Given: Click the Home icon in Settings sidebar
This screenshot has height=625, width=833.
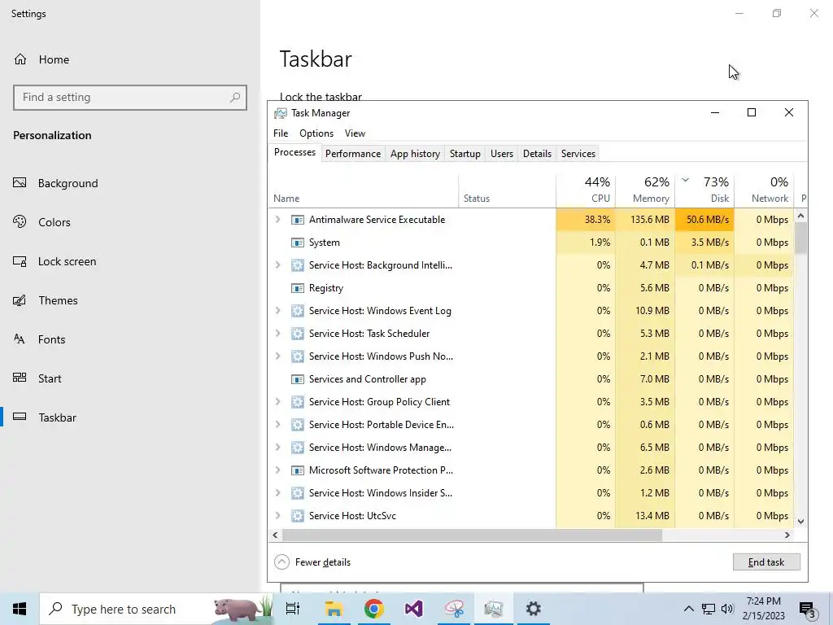Looking at the screenshot, I should [20, 59].
